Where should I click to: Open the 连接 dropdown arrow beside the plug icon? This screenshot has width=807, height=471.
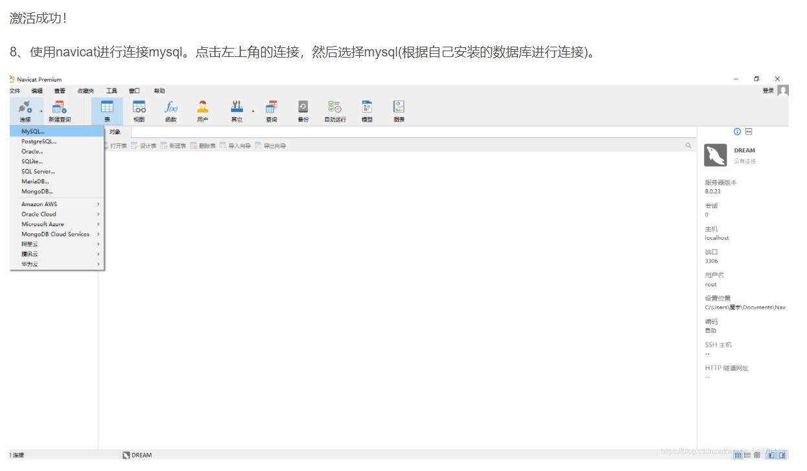pyautogui.click(x=41, y=111)
